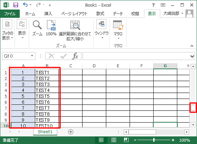The height and width of the screenshot is (144, 197).
Task: Click cell A3 containing value 3
Action: (x=23, y=84)
